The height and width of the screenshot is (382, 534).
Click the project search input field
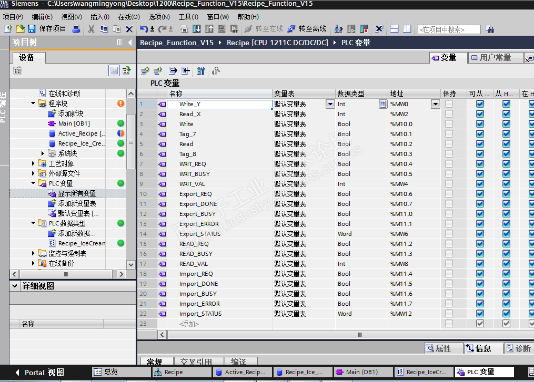(x=449, y=29)
